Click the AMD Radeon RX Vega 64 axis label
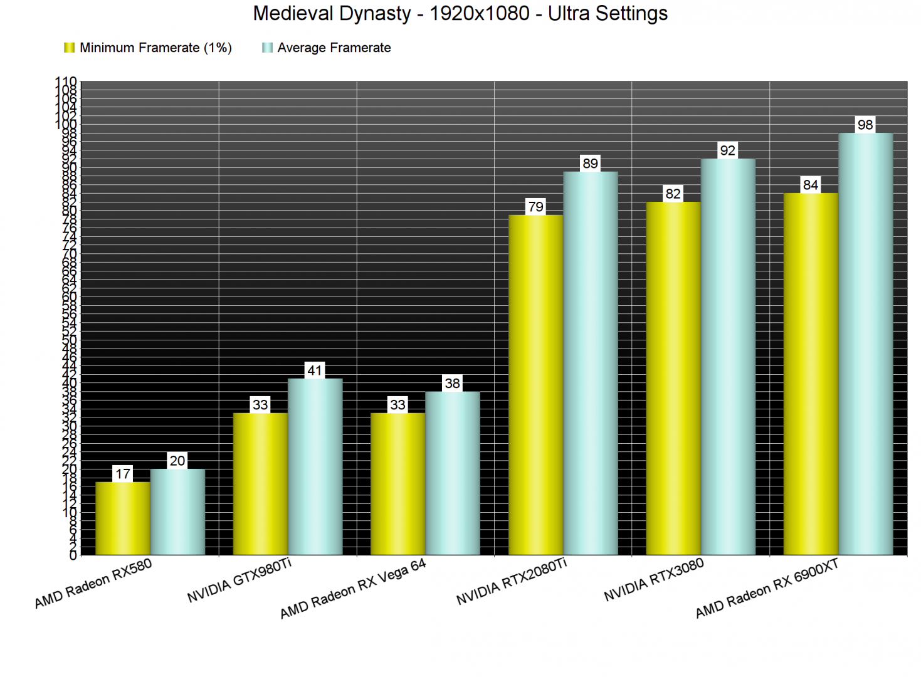The height and width of the screenshot is (677, 921). [x=352, y=588]
